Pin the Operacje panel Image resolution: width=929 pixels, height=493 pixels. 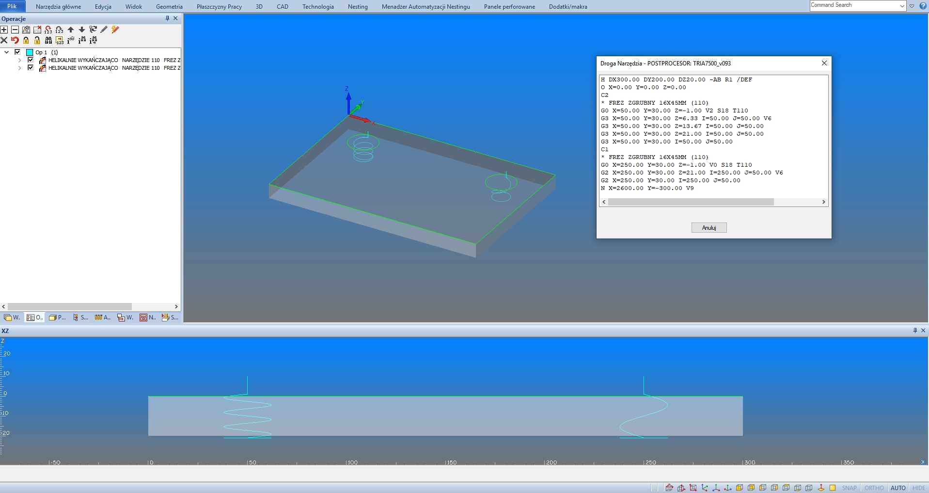167,18
